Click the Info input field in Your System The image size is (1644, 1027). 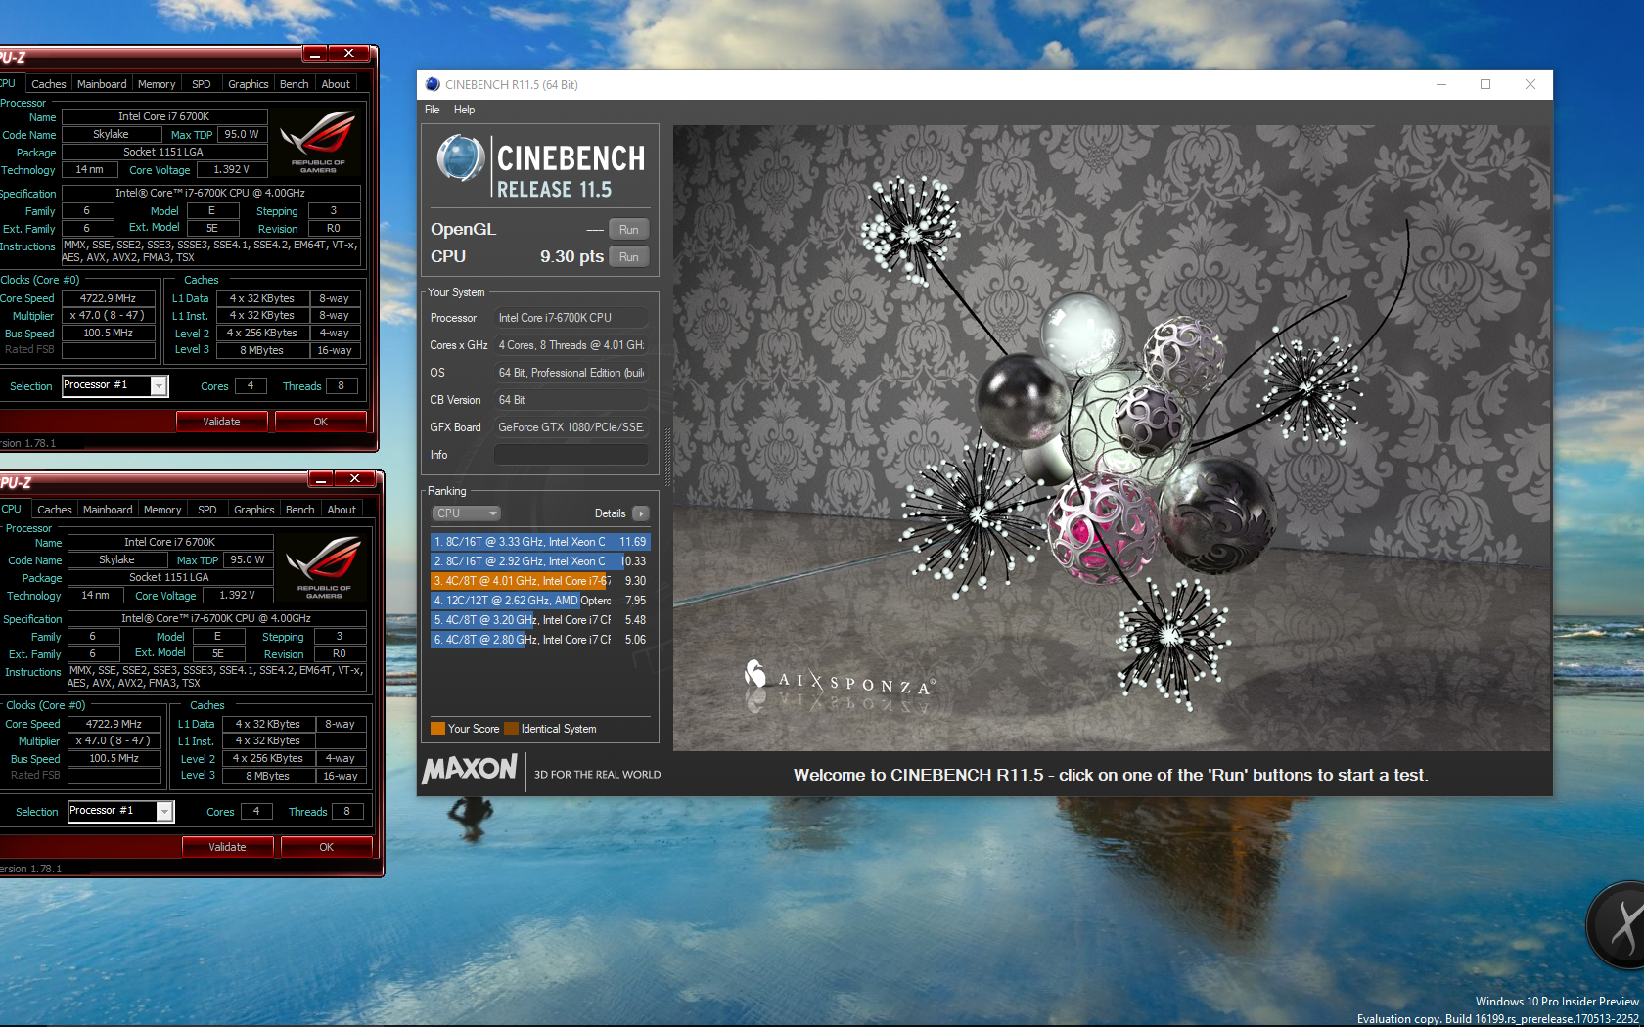571,455
